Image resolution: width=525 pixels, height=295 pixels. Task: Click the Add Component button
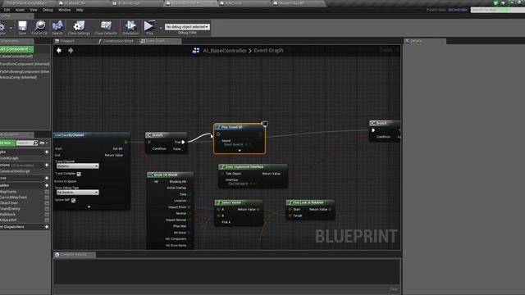[x=16, y=49]
